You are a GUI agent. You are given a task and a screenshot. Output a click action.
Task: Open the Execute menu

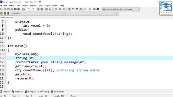point(33,6)
